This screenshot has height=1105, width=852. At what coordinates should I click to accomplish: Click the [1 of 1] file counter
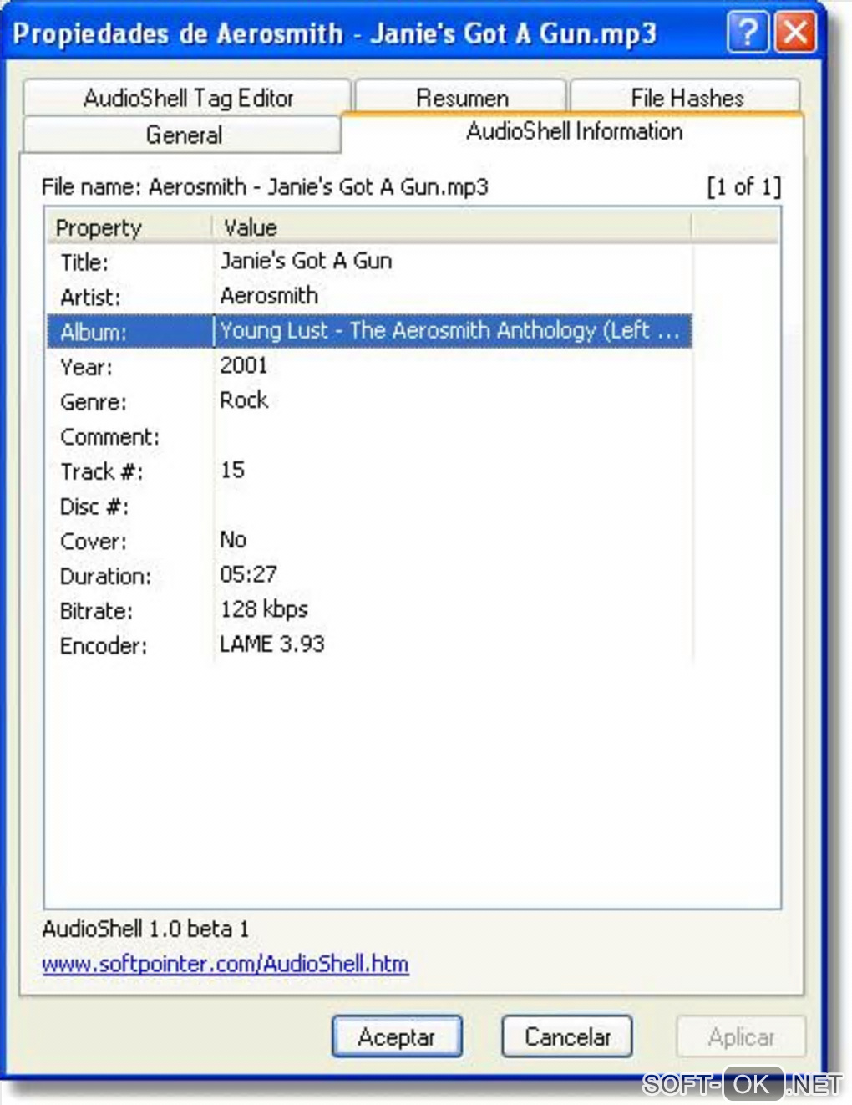click(x=743, y=186)
